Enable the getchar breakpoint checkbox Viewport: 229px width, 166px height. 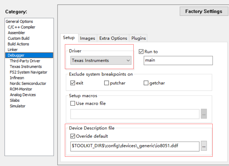pos(146,83)
